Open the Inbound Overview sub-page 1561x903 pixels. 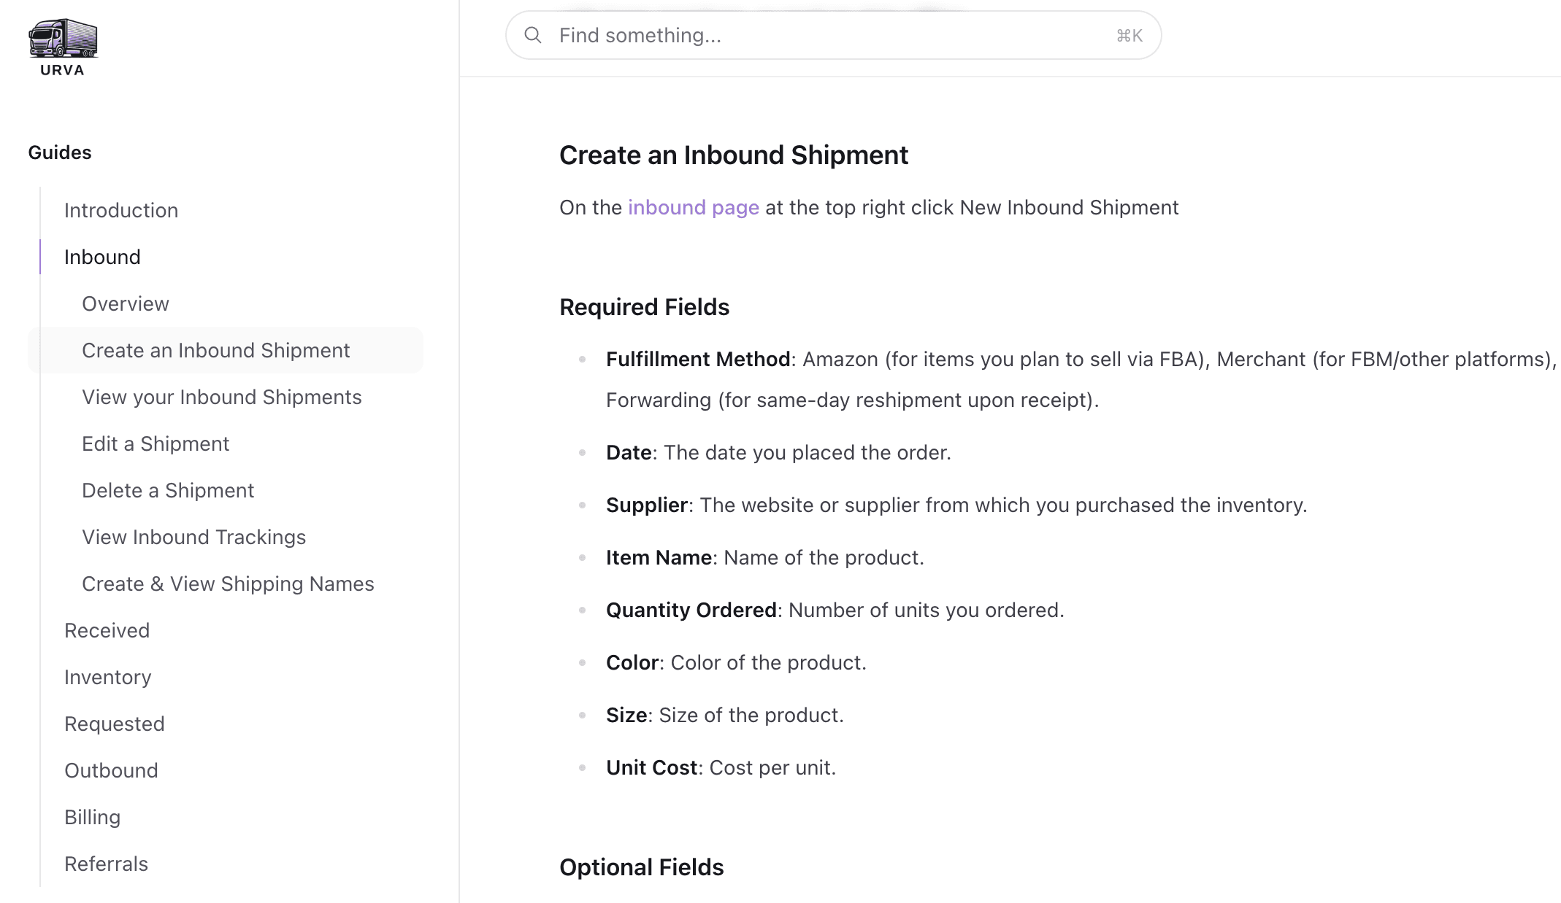(126, 303)
